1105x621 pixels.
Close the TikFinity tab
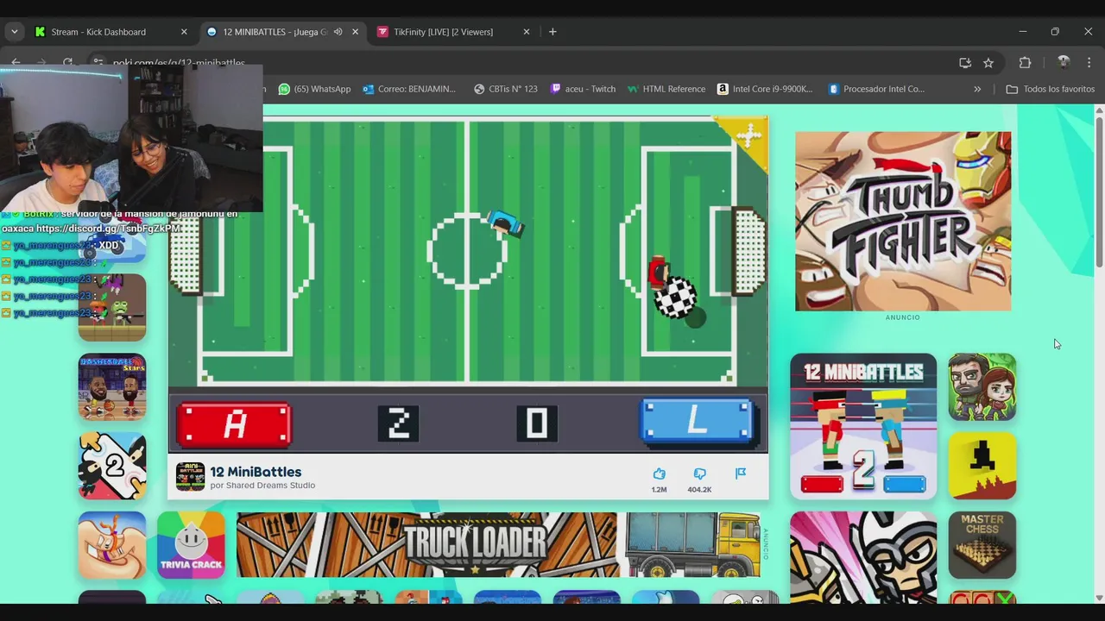click(527, 32)
